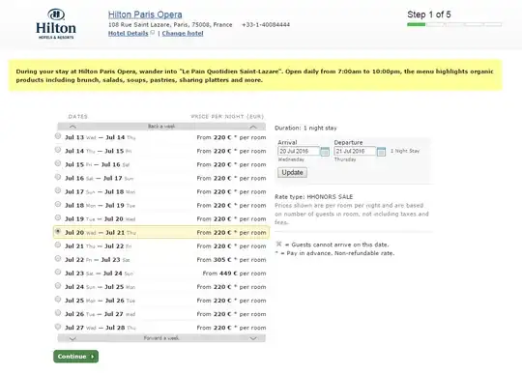
Task: Click the Departure date input field
Action: [355, 151]
